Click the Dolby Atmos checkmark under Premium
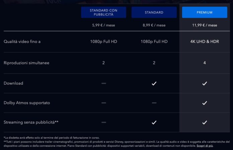 [205, 103]
